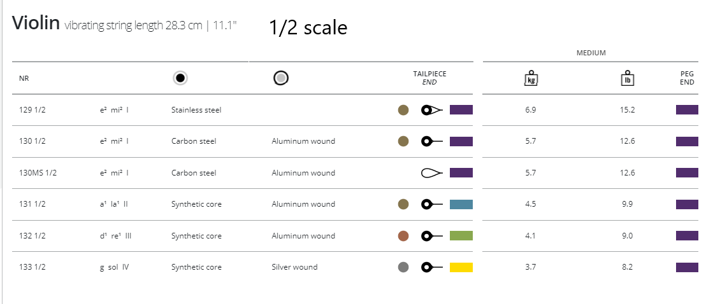This screenshot has height=304, width=706.
Task: Select the blue tailpiece swatch for 131 1/2
Action: point(461,204)
